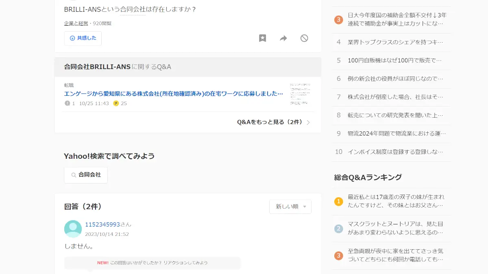Click the 1152345993さん username link
The image size is (488, 274).
108,224
